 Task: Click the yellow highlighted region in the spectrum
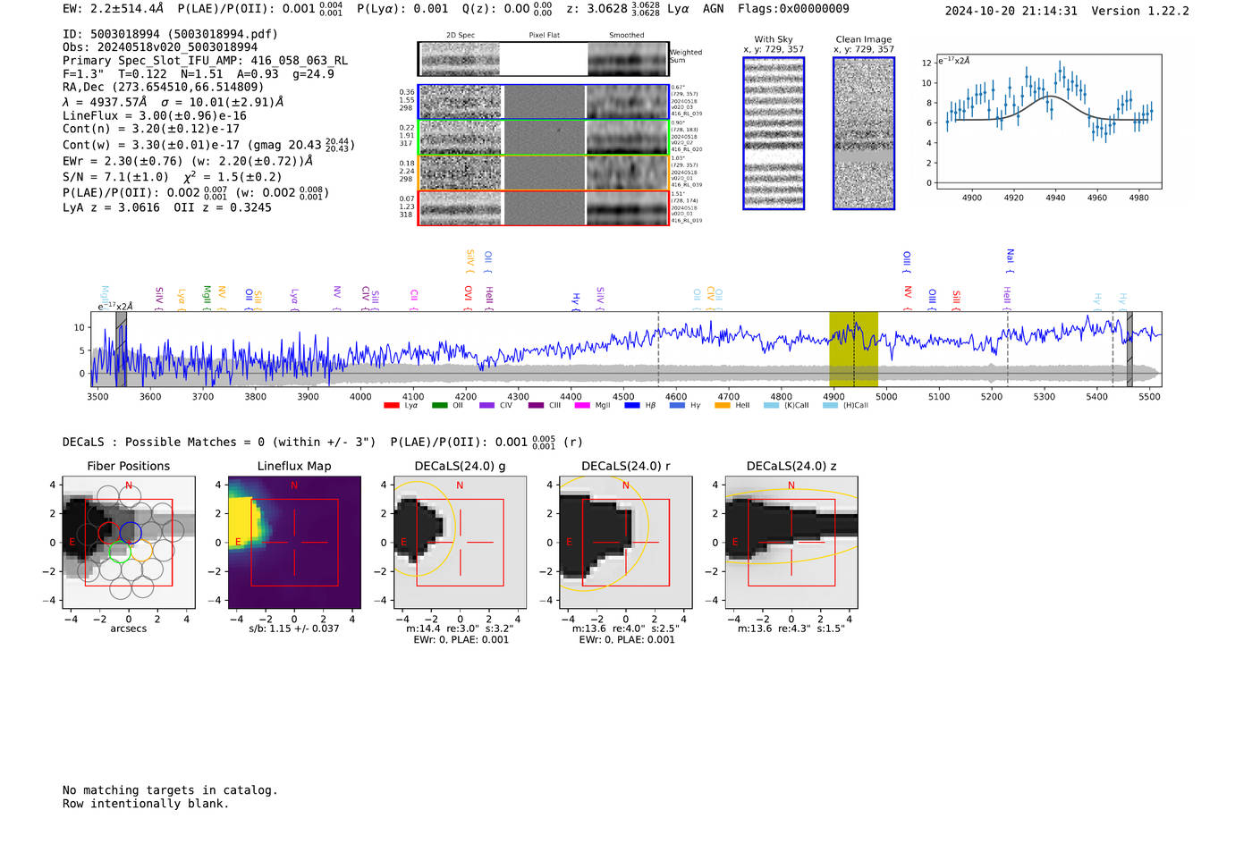[853, 349]
